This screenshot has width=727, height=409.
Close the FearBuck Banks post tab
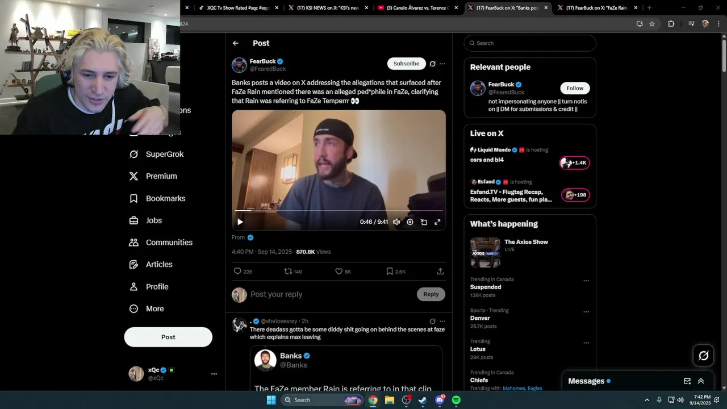(546, 8)
